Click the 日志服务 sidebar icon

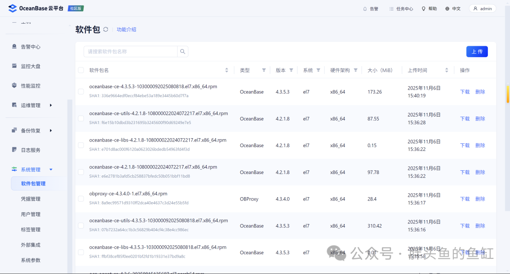(x=14, y=149)
